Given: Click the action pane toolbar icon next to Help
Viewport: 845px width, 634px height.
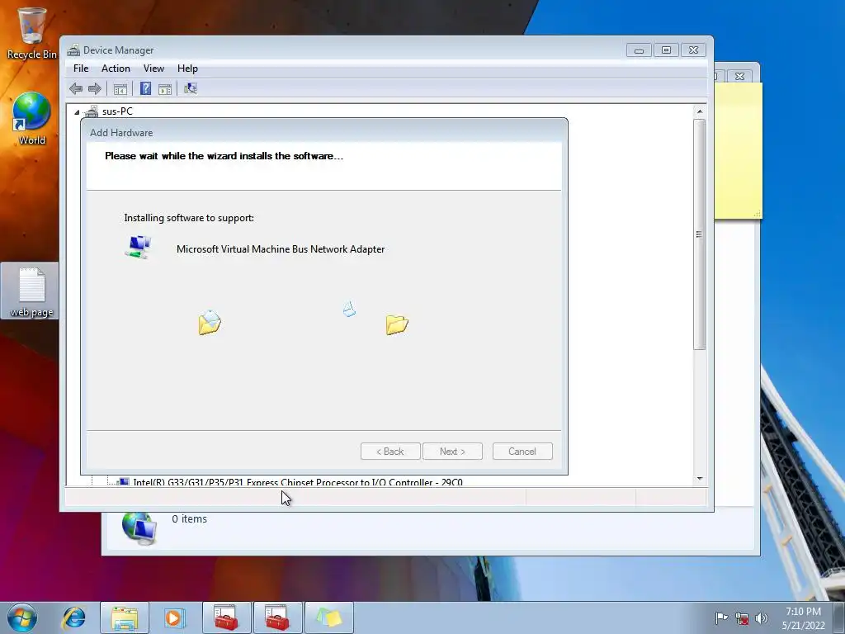Looking at the screenshot, I should [x=165, y=89].
